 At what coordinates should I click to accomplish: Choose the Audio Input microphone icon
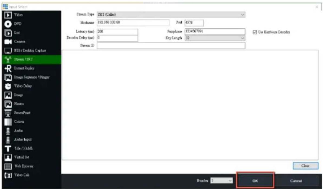[8, 139]
